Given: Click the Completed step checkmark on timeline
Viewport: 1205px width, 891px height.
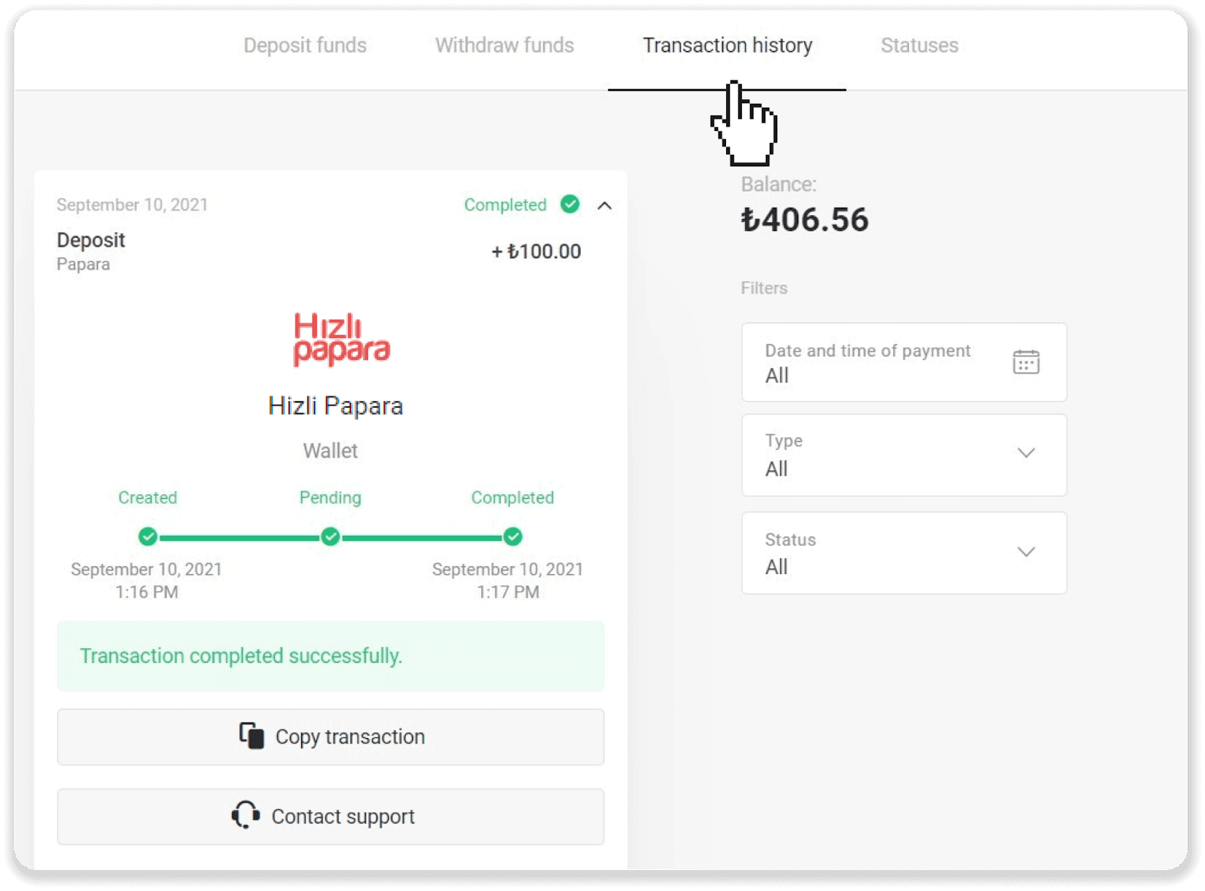Looking at the screenshot, I should 513,537.
